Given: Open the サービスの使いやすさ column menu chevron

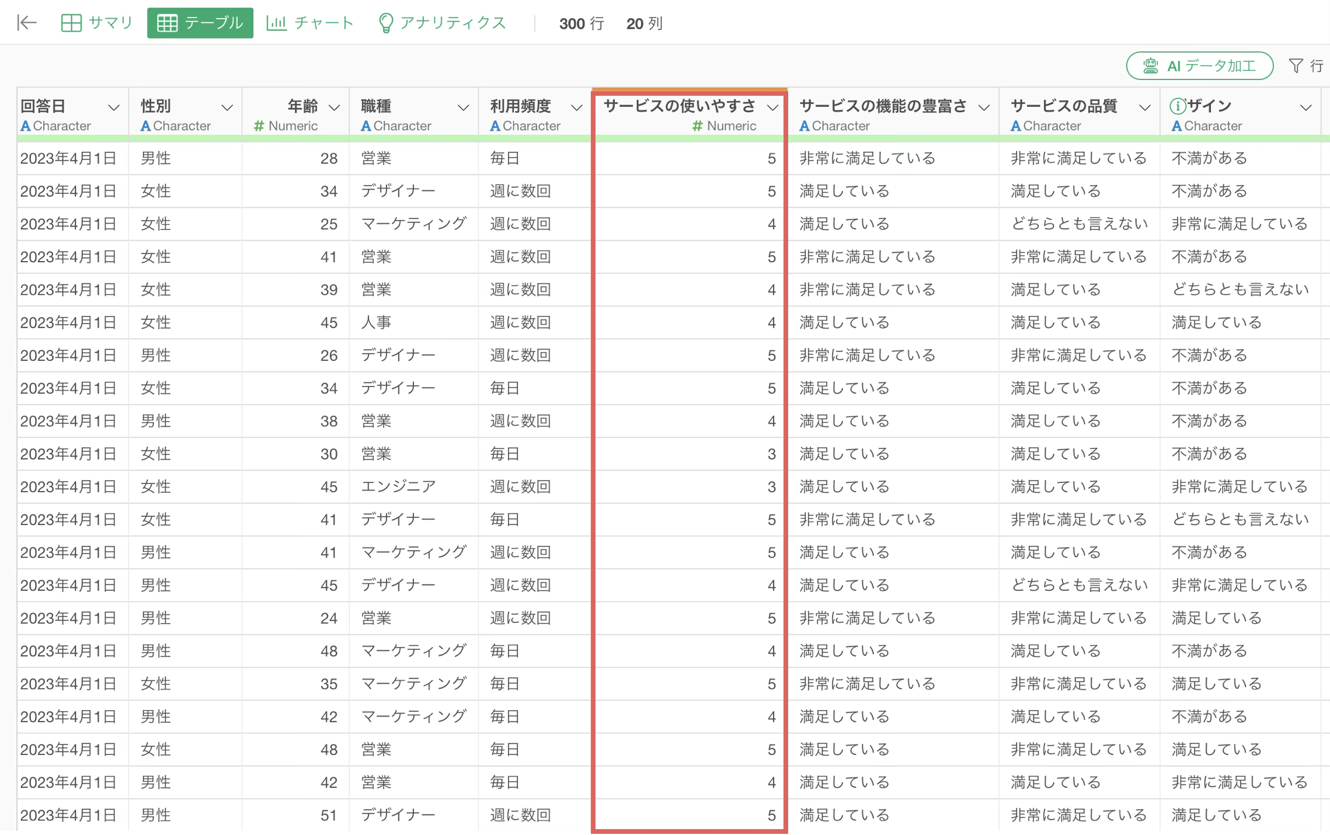Looking at the screenshot, I should (773, 107).
